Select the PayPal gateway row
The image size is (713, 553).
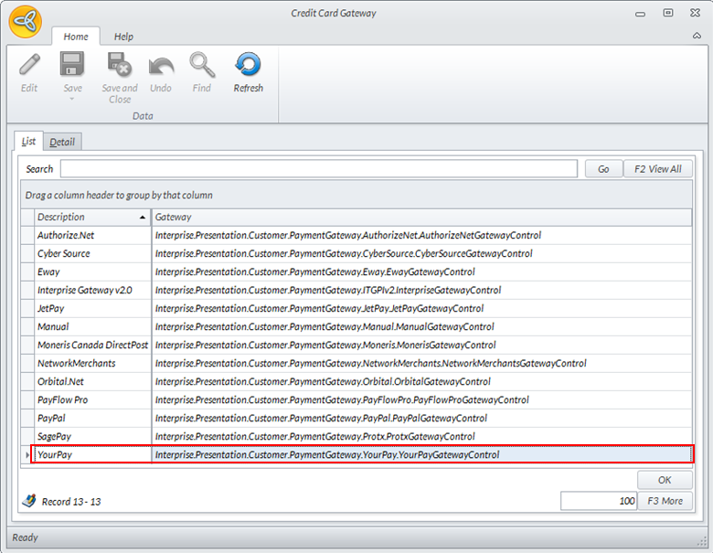point(91,418)
